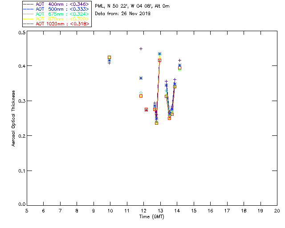Click the lowest red square marker near 0.235
Image resolution: width=285 pixels, height=228 pixels.
tap(156, 123)
